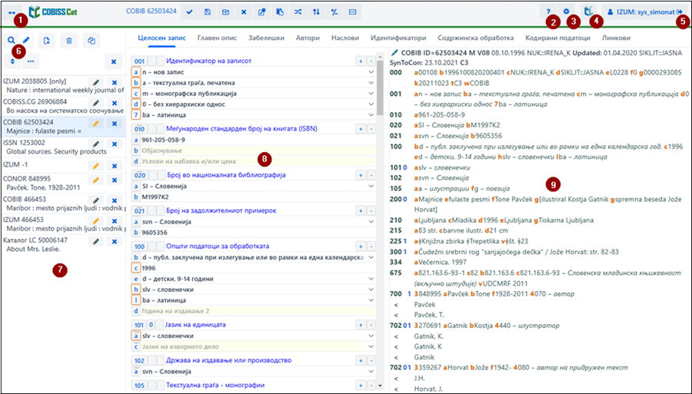The width and height of the screenshot is (692, 394).
Task: Open dropdown for 'n – нов запис'
Action: (371, 72)
